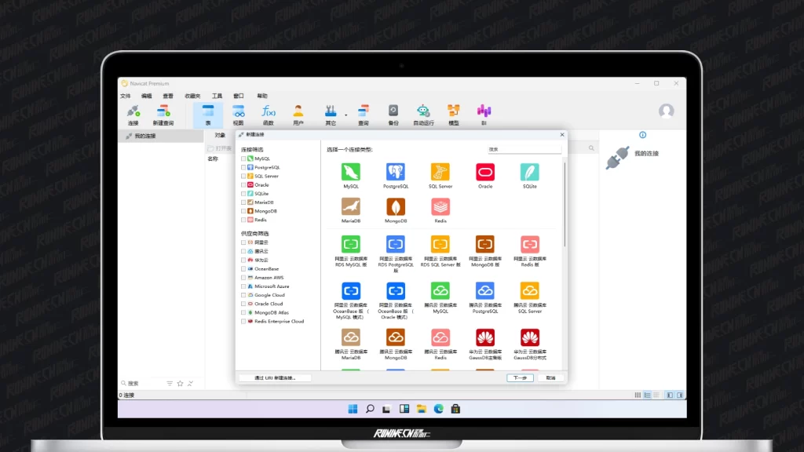Select the MySQL connection type icon
Screen dimensions: 804x452
(351, 172)
